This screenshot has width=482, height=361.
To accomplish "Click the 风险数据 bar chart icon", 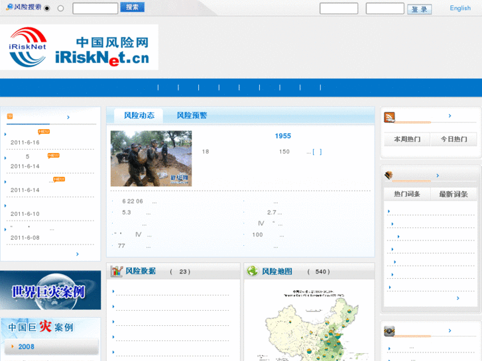I will [117, 271].
